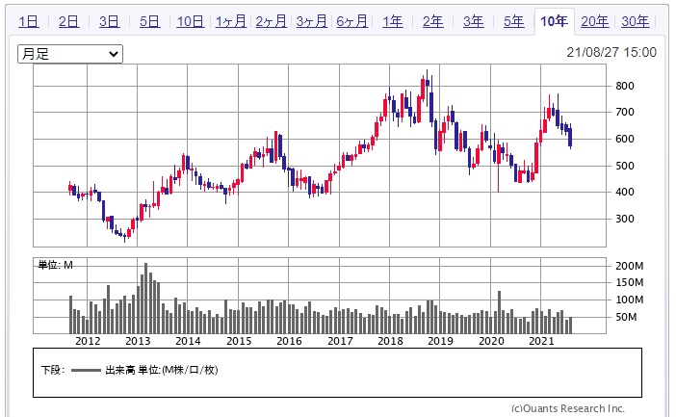Select the 5日 time range tab

[x=149, y=21]
